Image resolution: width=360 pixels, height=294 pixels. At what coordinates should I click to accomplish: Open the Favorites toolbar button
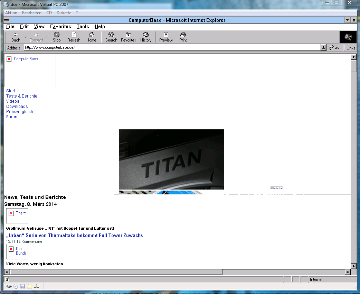(x=128, y=37)
